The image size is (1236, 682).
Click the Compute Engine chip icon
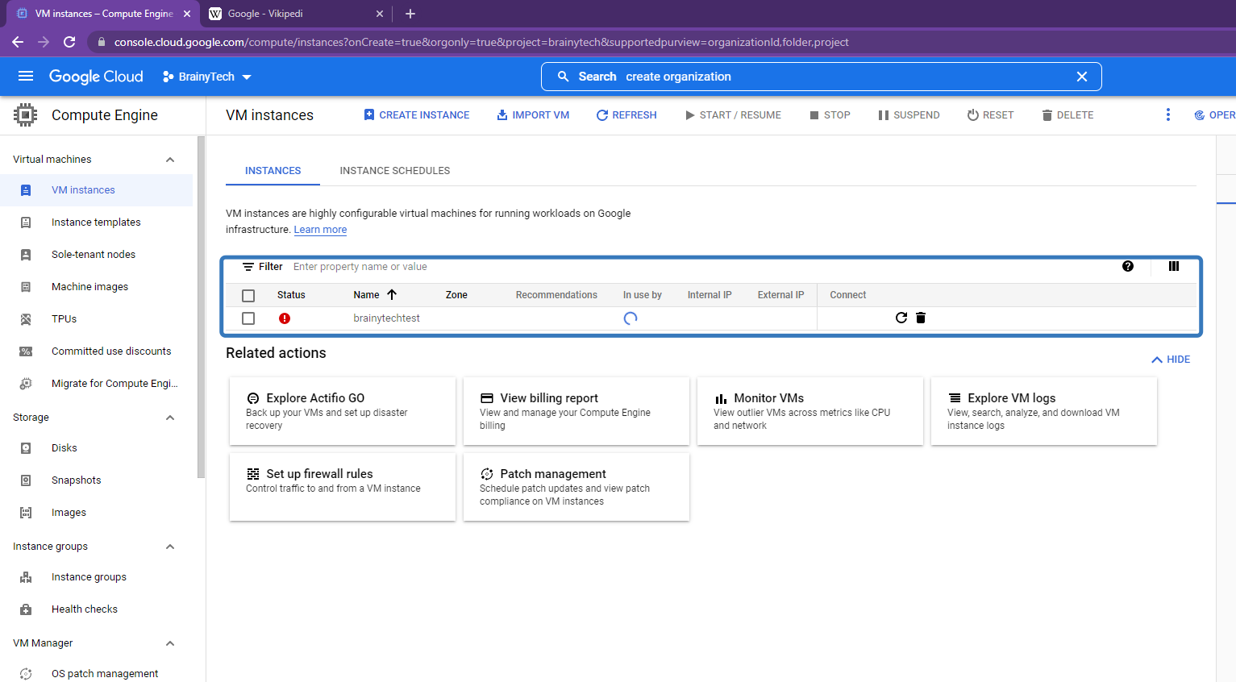click(26, 115)
